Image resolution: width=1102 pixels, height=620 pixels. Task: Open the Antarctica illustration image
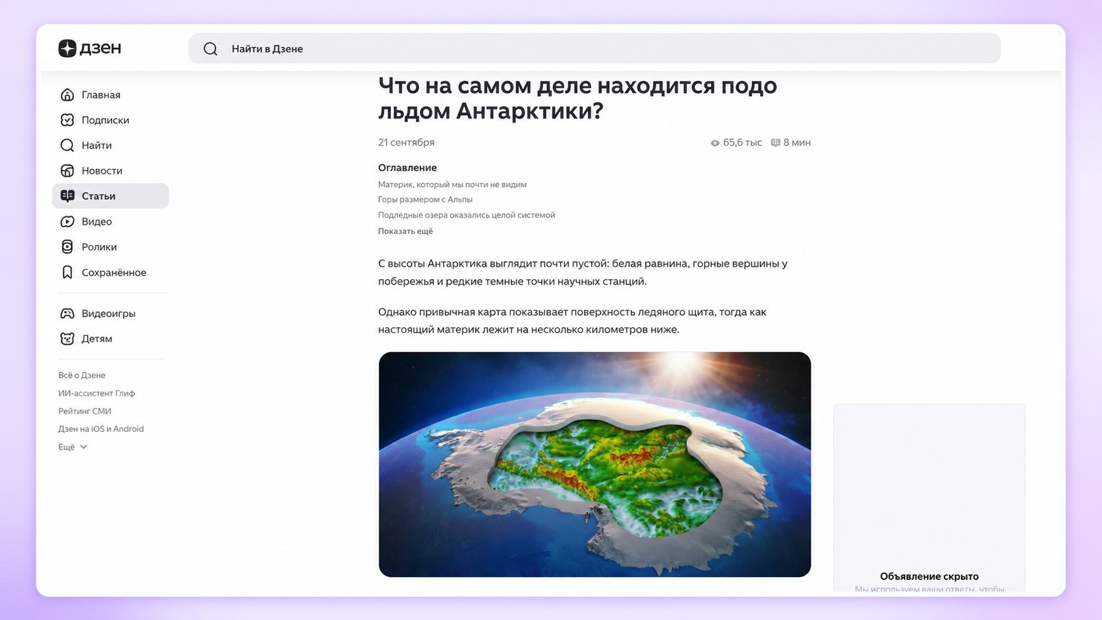594,465
